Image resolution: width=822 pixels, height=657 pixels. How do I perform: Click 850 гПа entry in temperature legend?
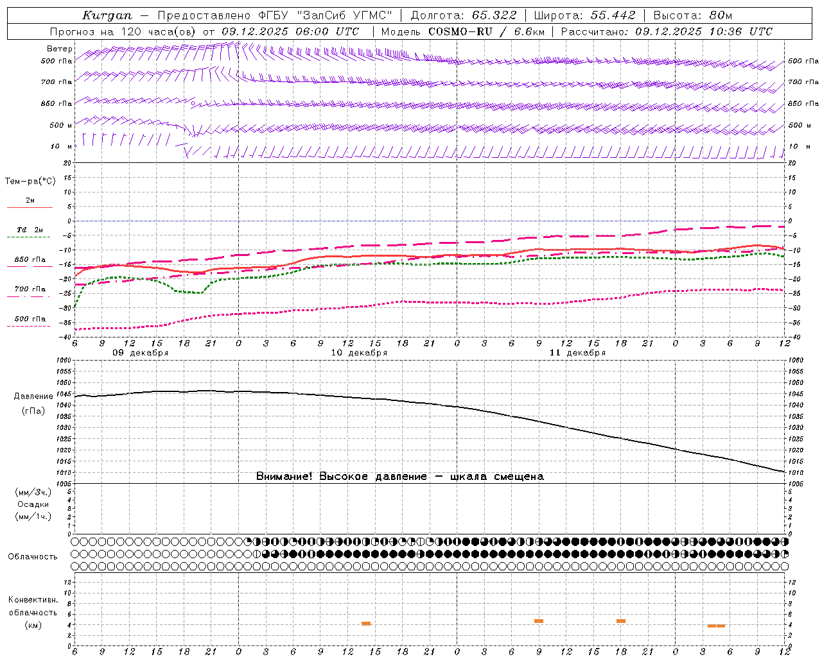[30, 260]
